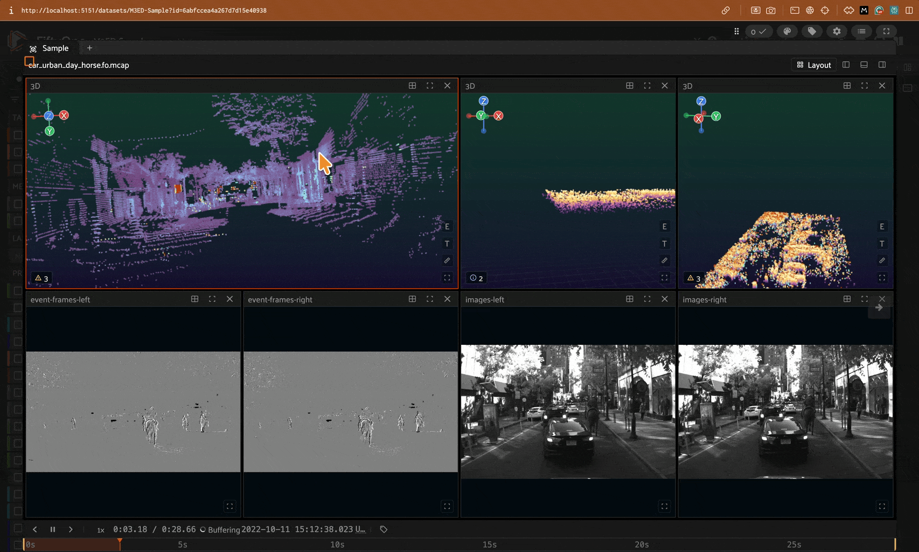Select the Sample tab

click(50, 48)
